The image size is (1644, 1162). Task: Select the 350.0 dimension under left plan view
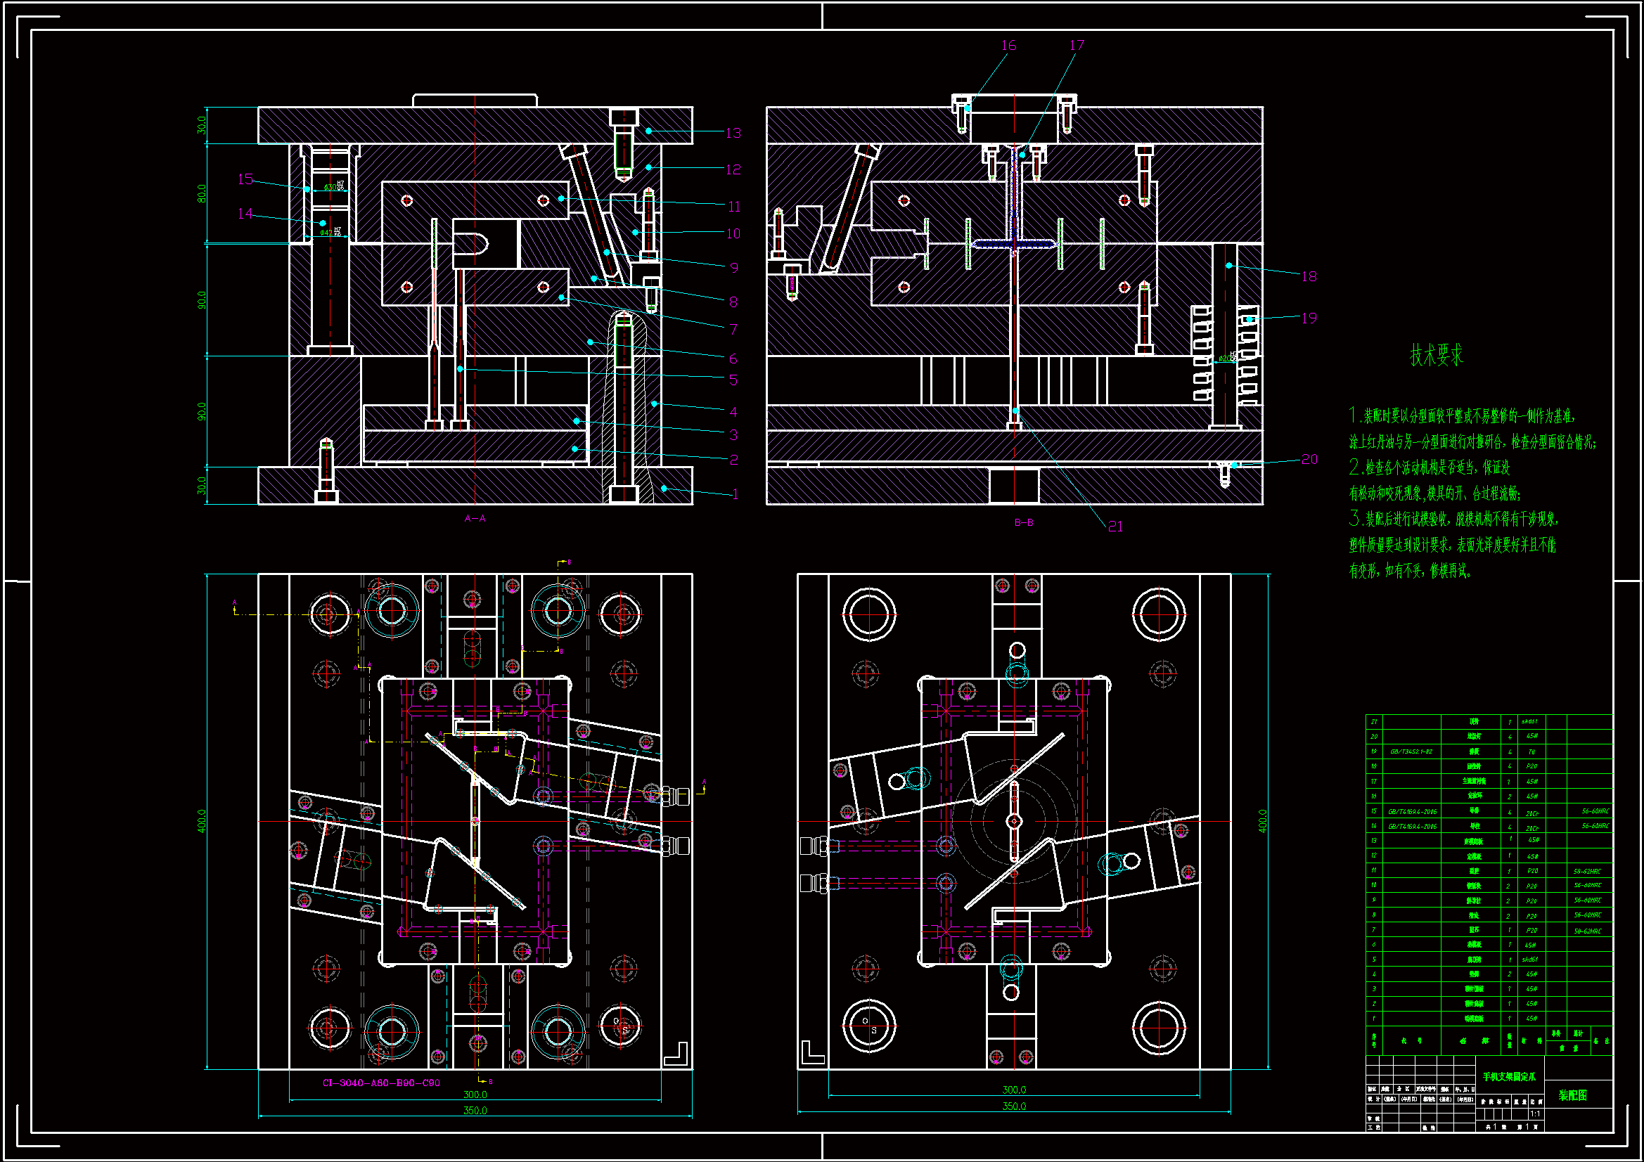point(475,1111)
